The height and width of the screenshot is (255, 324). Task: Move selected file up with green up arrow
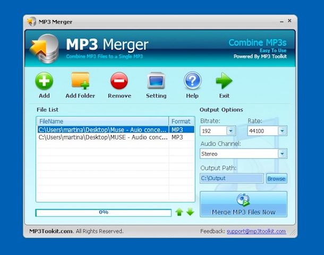click(179, 212)
